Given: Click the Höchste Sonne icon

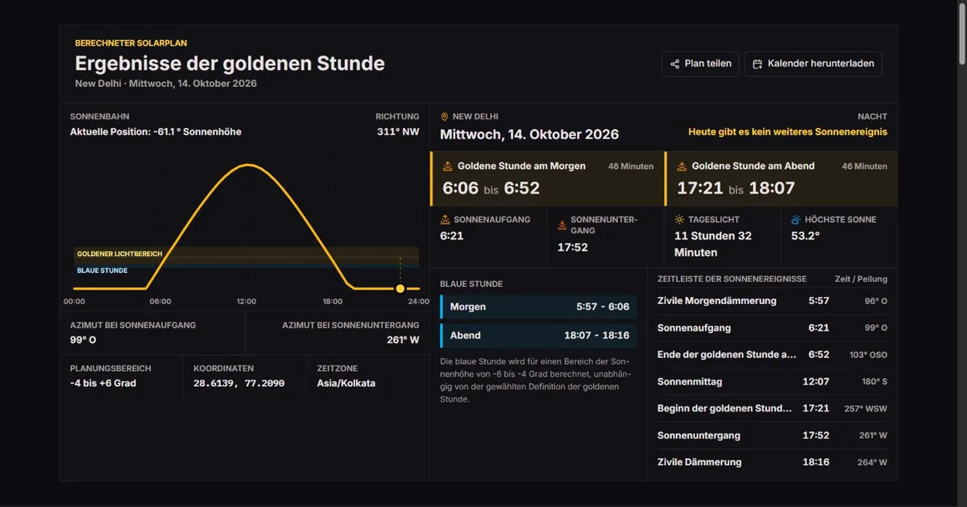Looking at the screenshot, I should 796,220.
